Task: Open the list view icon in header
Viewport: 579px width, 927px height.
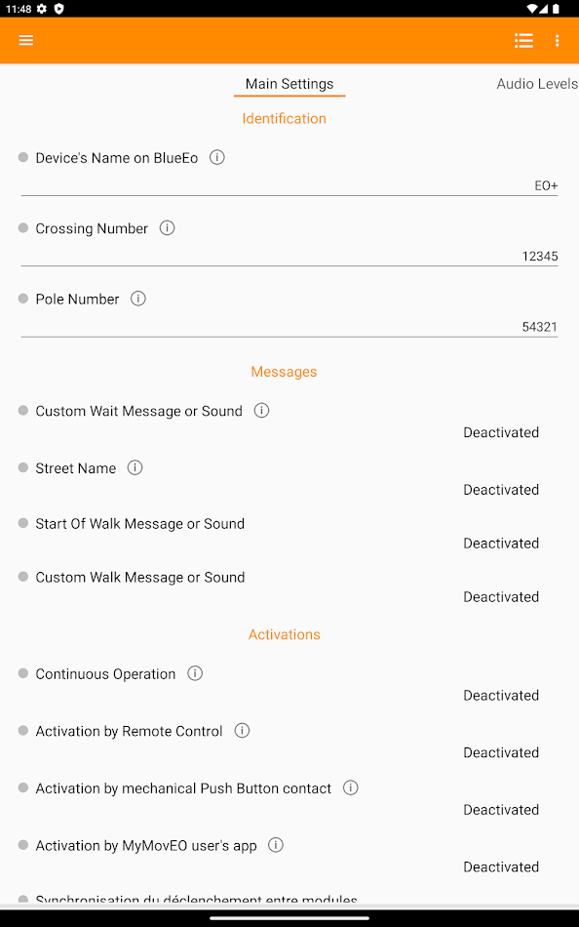Action: [x=523, y=40]
